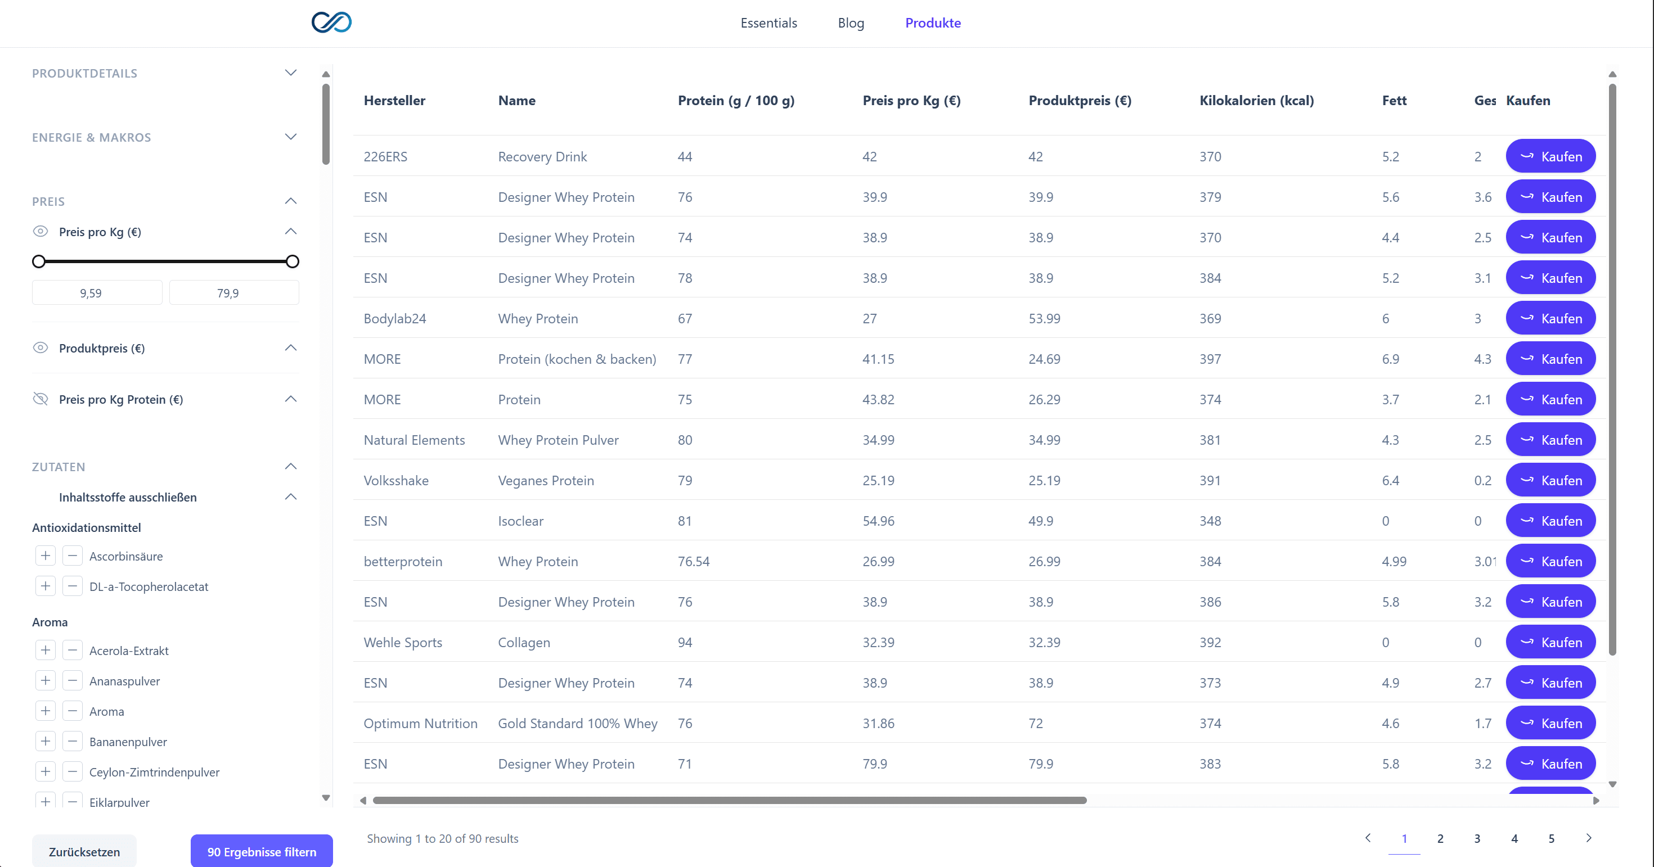Click plus icon for Ceylon-Zimtrindenpulver
Viewport: 1654px width, 867px height.
pyautogui.click(x=46, y=771)
